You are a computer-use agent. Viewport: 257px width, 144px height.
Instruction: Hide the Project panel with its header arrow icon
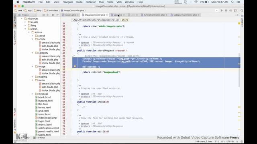pos(57,15)
